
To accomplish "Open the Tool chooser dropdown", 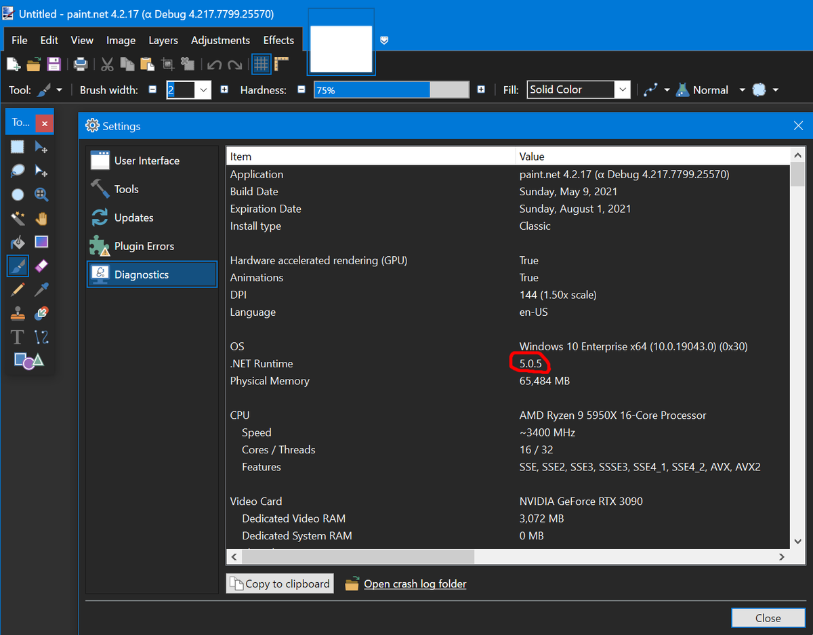I will pyautogui.click(x=49, y=89).
